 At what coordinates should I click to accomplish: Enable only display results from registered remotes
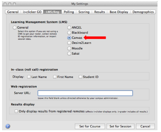[x=16, y=111]
